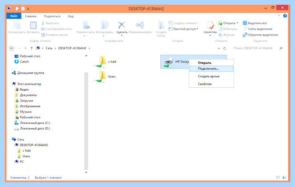Expand the address bar history dropdown
295x187 pixels.
click(x=219, y=48)
